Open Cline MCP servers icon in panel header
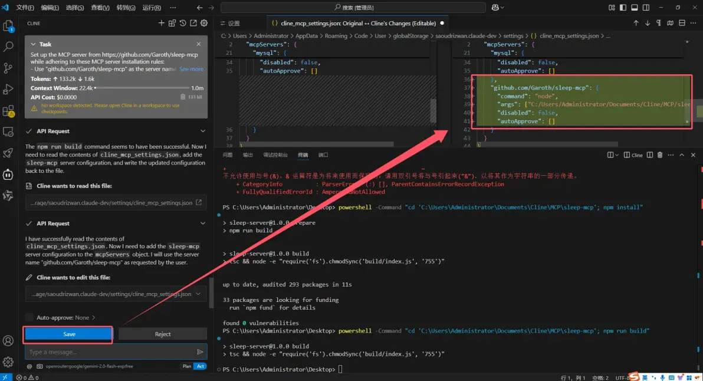Image resolution: width=703 pixels, height=381 pixels. click(172, 23)
